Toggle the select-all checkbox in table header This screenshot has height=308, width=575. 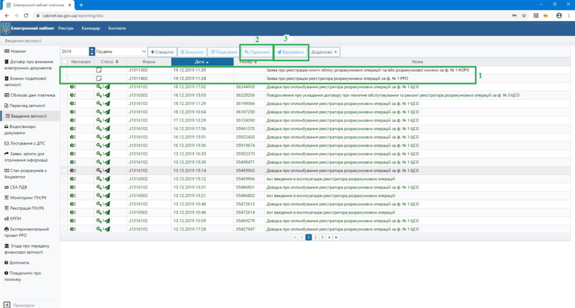[65, 62]
